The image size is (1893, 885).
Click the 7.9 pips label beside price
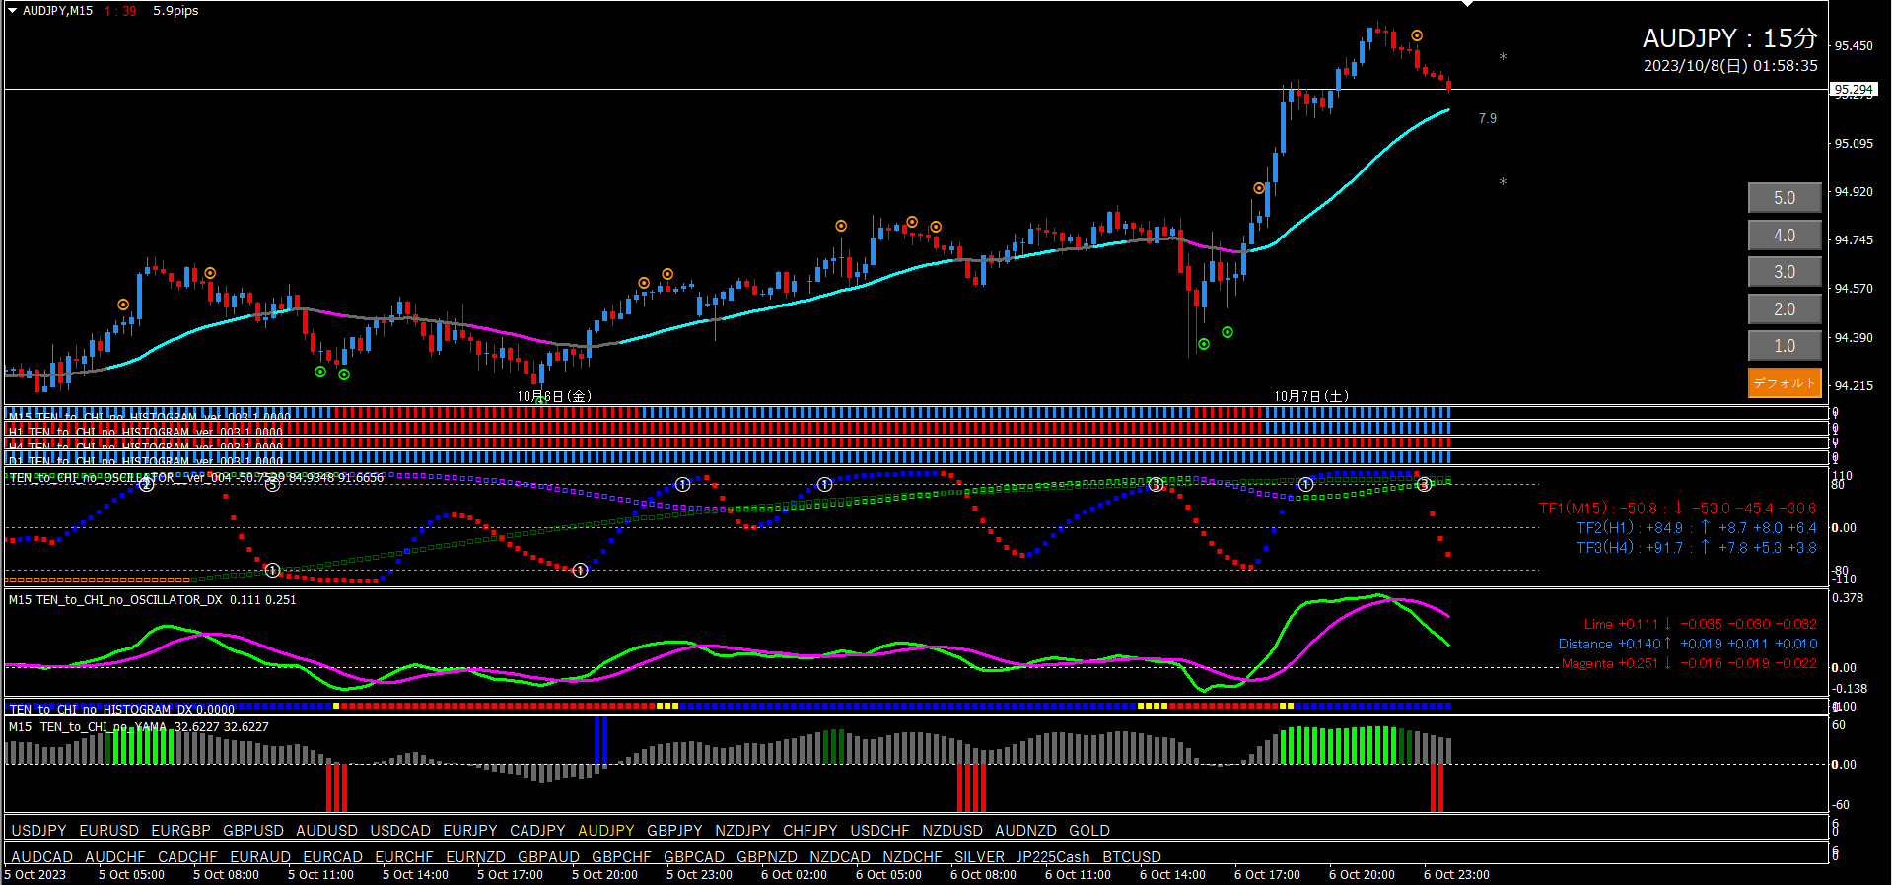[x=1487, y=118]
